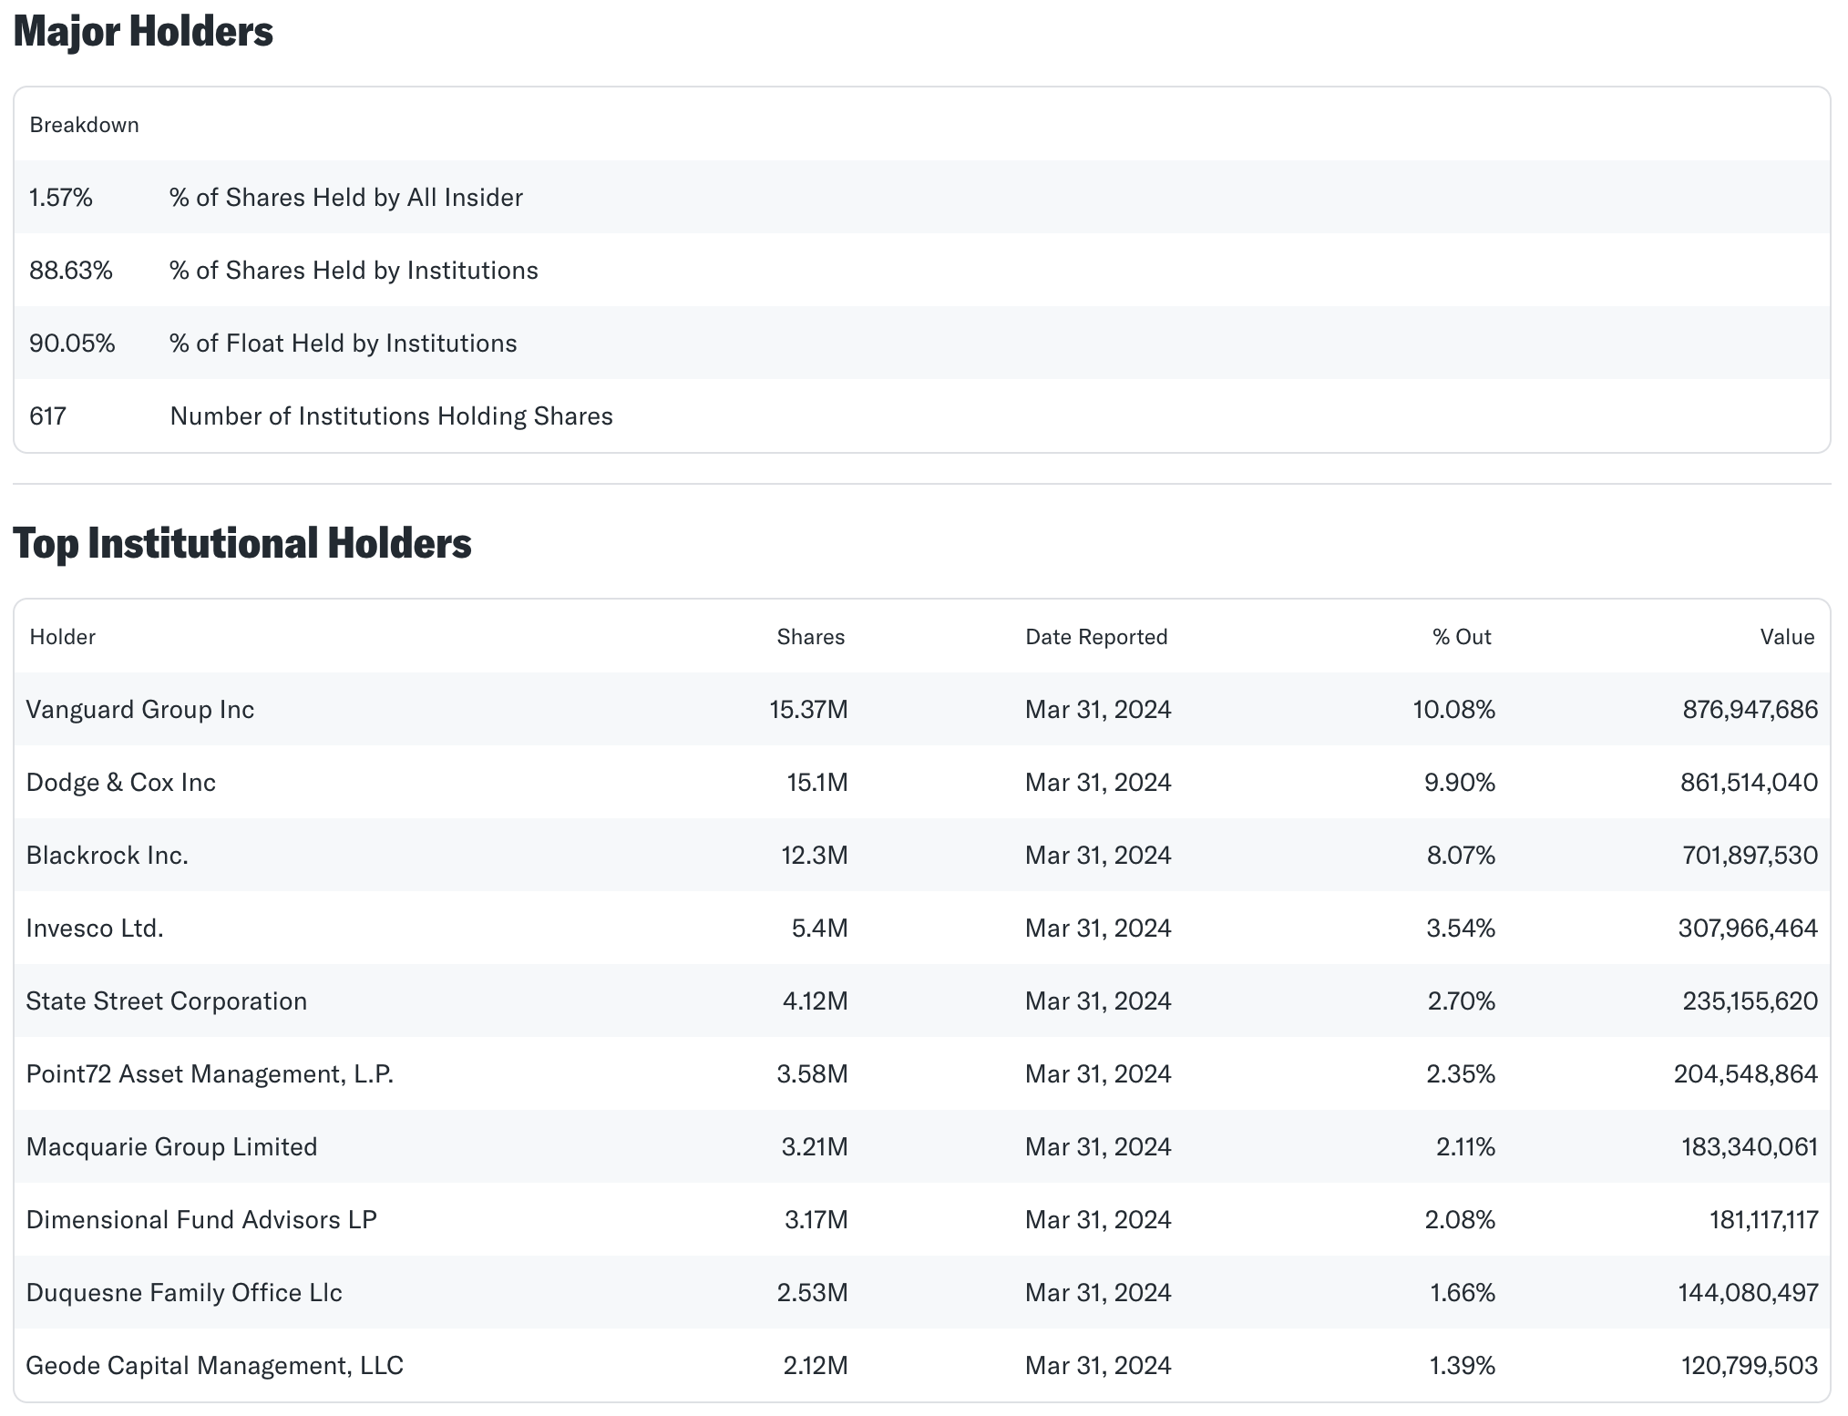The width and height of the screenshot is (1848, 1416).
Task: Open the Invesco Ltd. holder
Action: point(95,929)
